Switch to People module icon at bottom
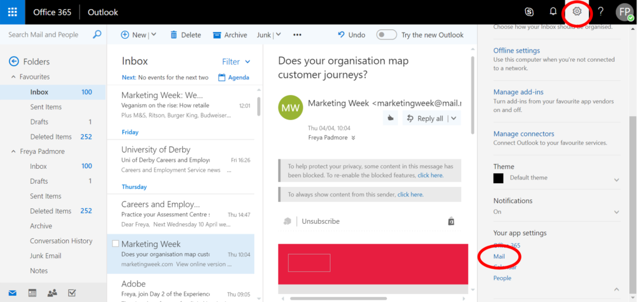 52,293
